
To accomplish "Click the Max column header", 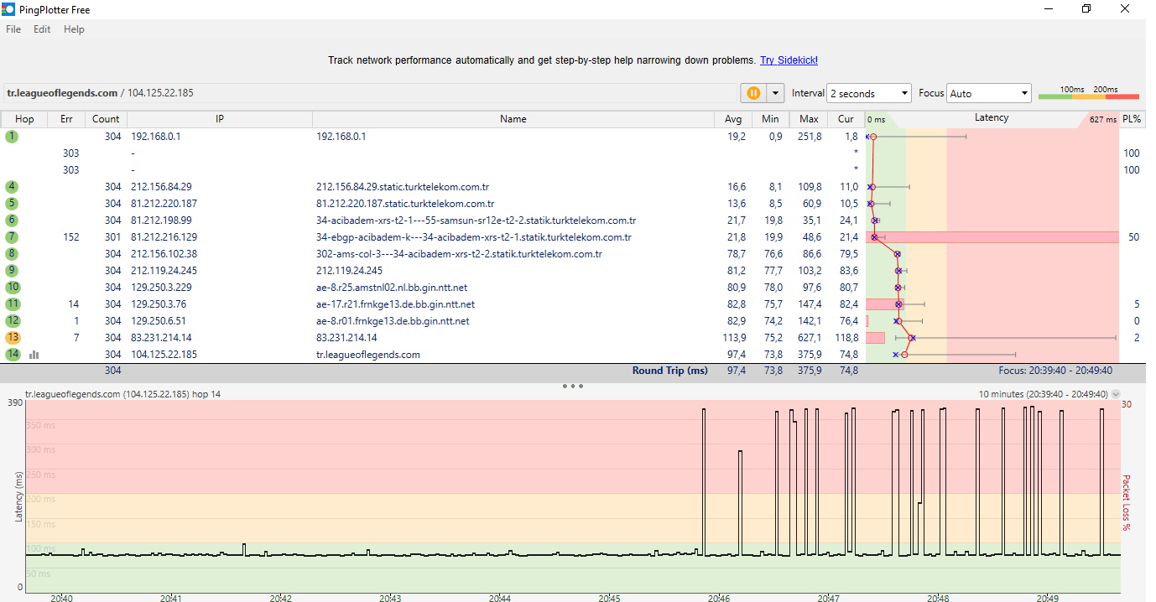I will tap(809, 119).
